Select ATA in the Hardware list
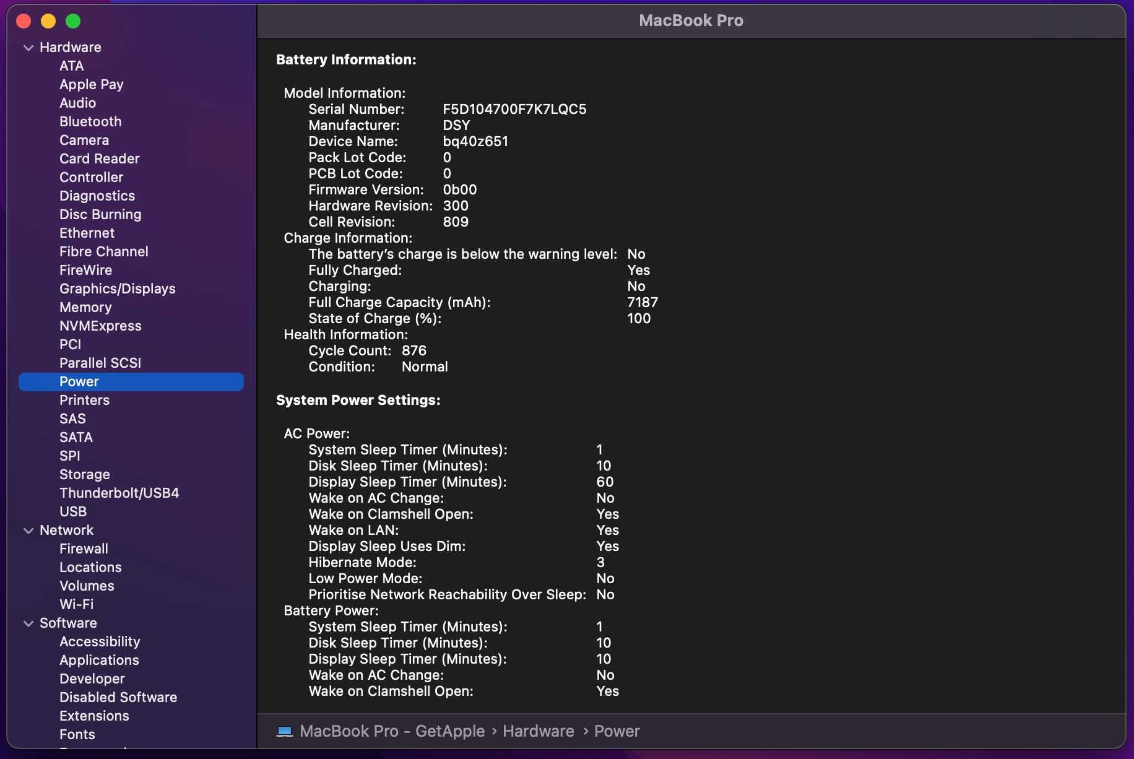The width and height of the screenshot is (1134, 759). (72, 66)
